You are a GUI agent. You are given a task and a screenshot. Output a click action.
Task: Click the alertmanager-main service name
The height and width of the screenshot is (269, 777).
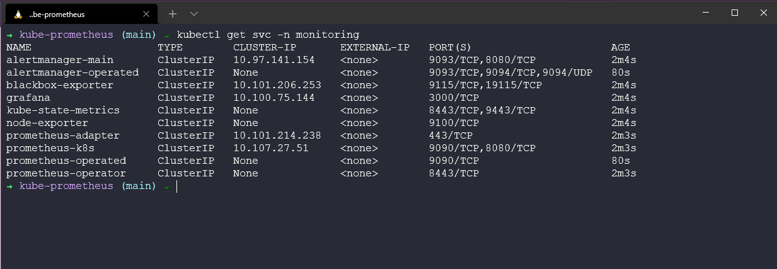pos(60,60)
